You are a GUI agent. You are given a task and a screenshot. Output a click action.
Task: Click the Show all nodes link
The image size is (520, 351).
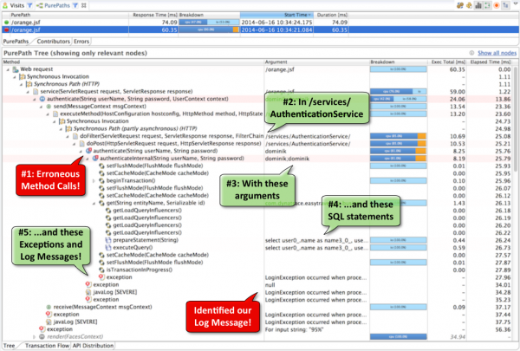(497, 53)
